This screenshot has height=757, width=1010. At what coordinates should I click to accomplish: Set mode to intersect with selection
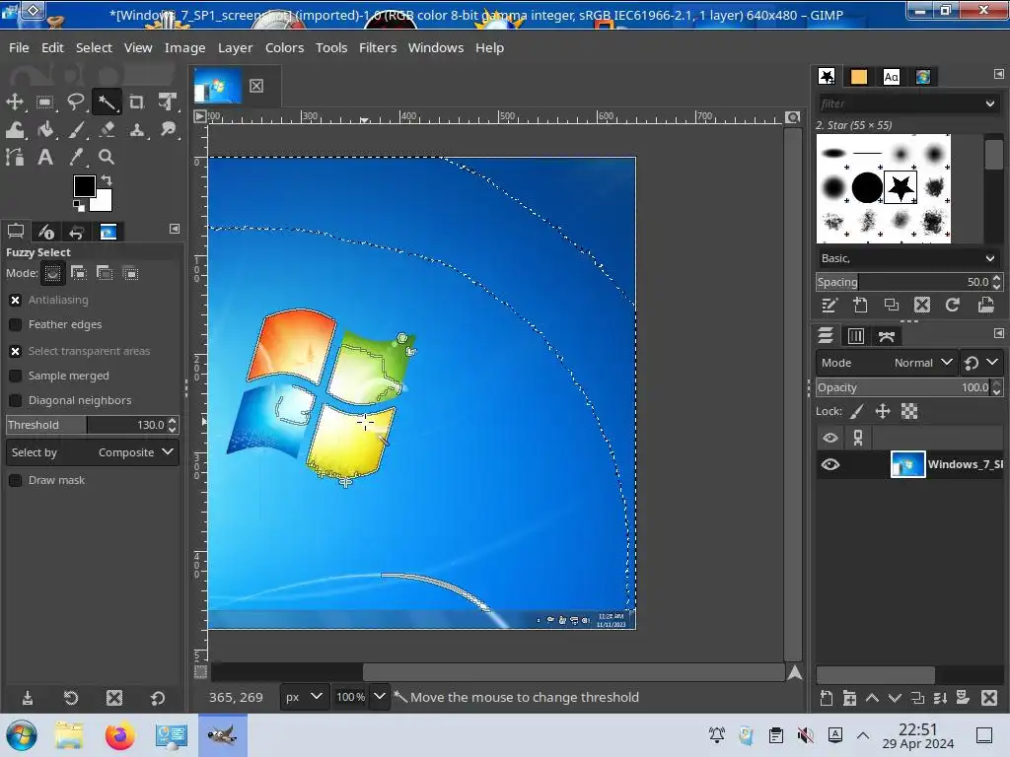coord(130,274)
